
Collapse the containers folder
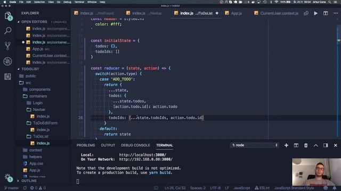38,96
